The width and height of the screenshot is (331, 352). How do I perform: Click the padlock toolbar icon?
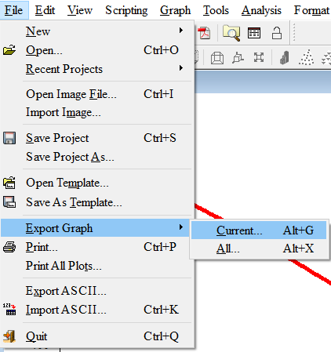point(277,33)
